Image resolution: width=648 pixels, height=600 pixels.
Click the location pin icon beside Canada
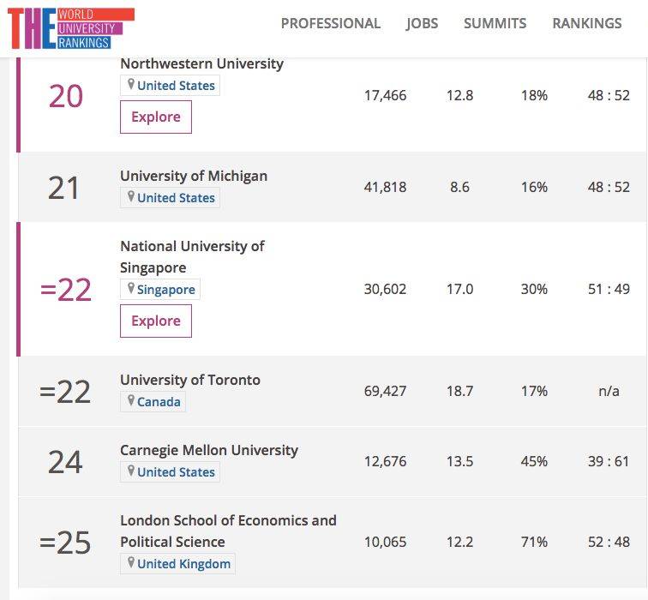click(131, 401)
